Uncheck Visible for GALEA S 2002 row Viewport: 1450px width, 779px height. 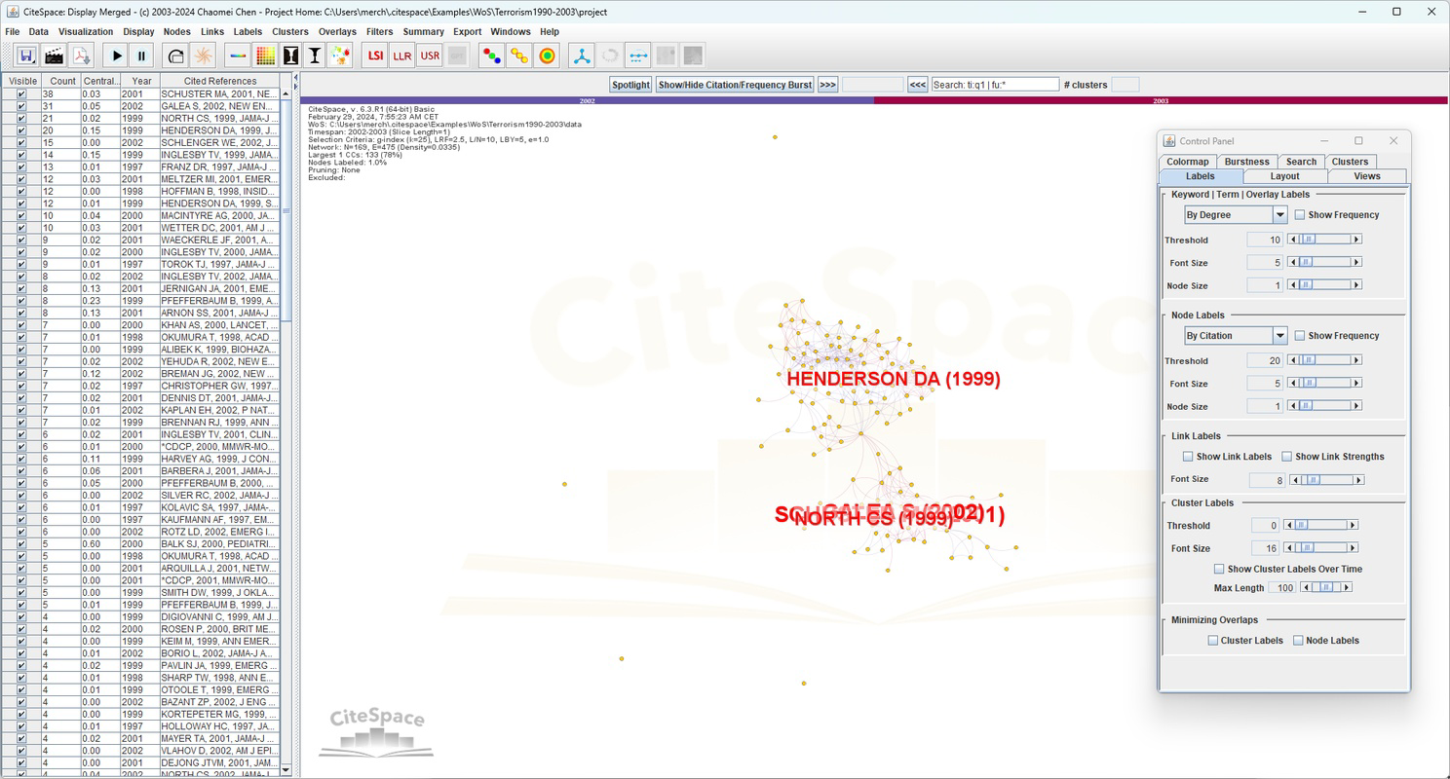click(x=21, y=106)
